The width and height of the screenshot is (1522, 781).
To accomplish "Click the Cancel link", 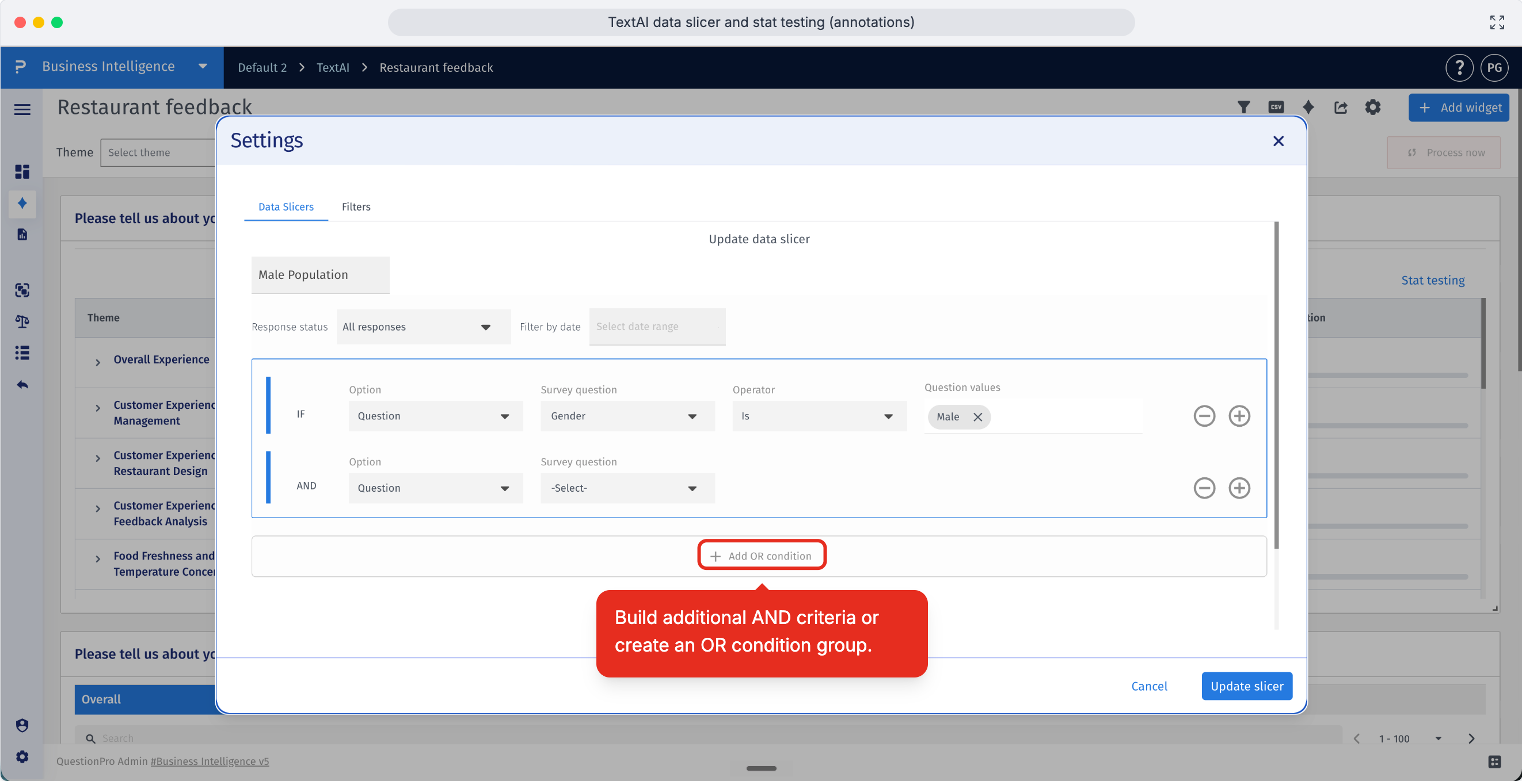I will (x=1149, y=686).
